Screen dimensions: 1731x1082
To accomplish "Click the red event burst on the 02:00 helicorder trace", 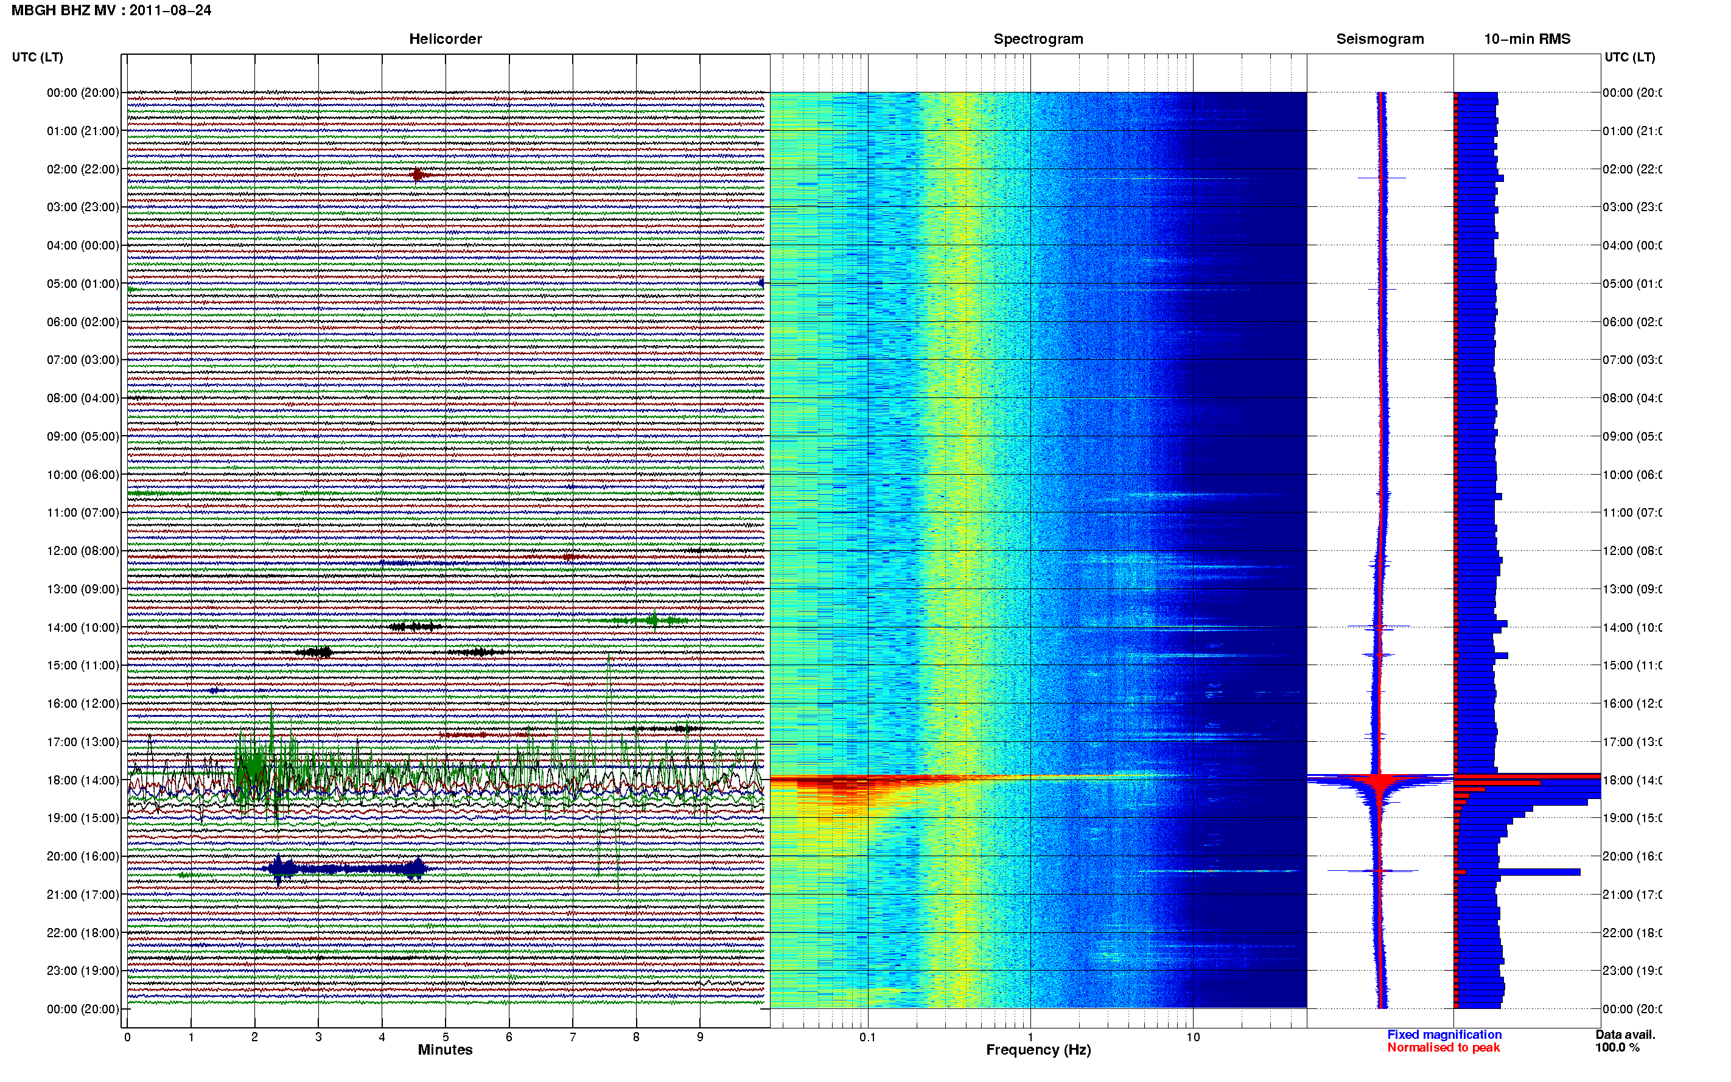I will [x=419, y=175].
